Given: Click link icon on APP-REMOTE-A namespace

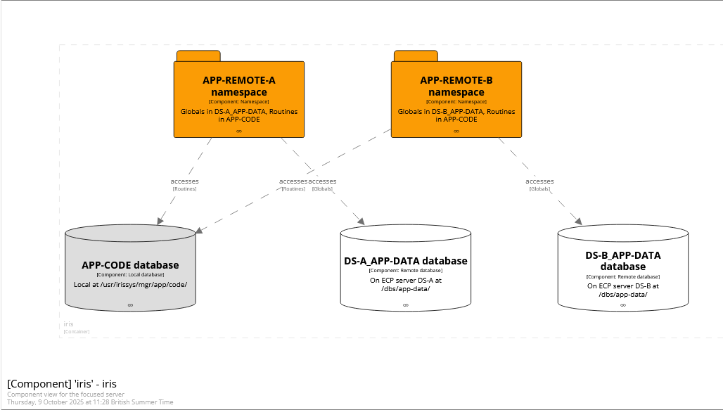Looking at the screenshot, I should tap(239, 131).
